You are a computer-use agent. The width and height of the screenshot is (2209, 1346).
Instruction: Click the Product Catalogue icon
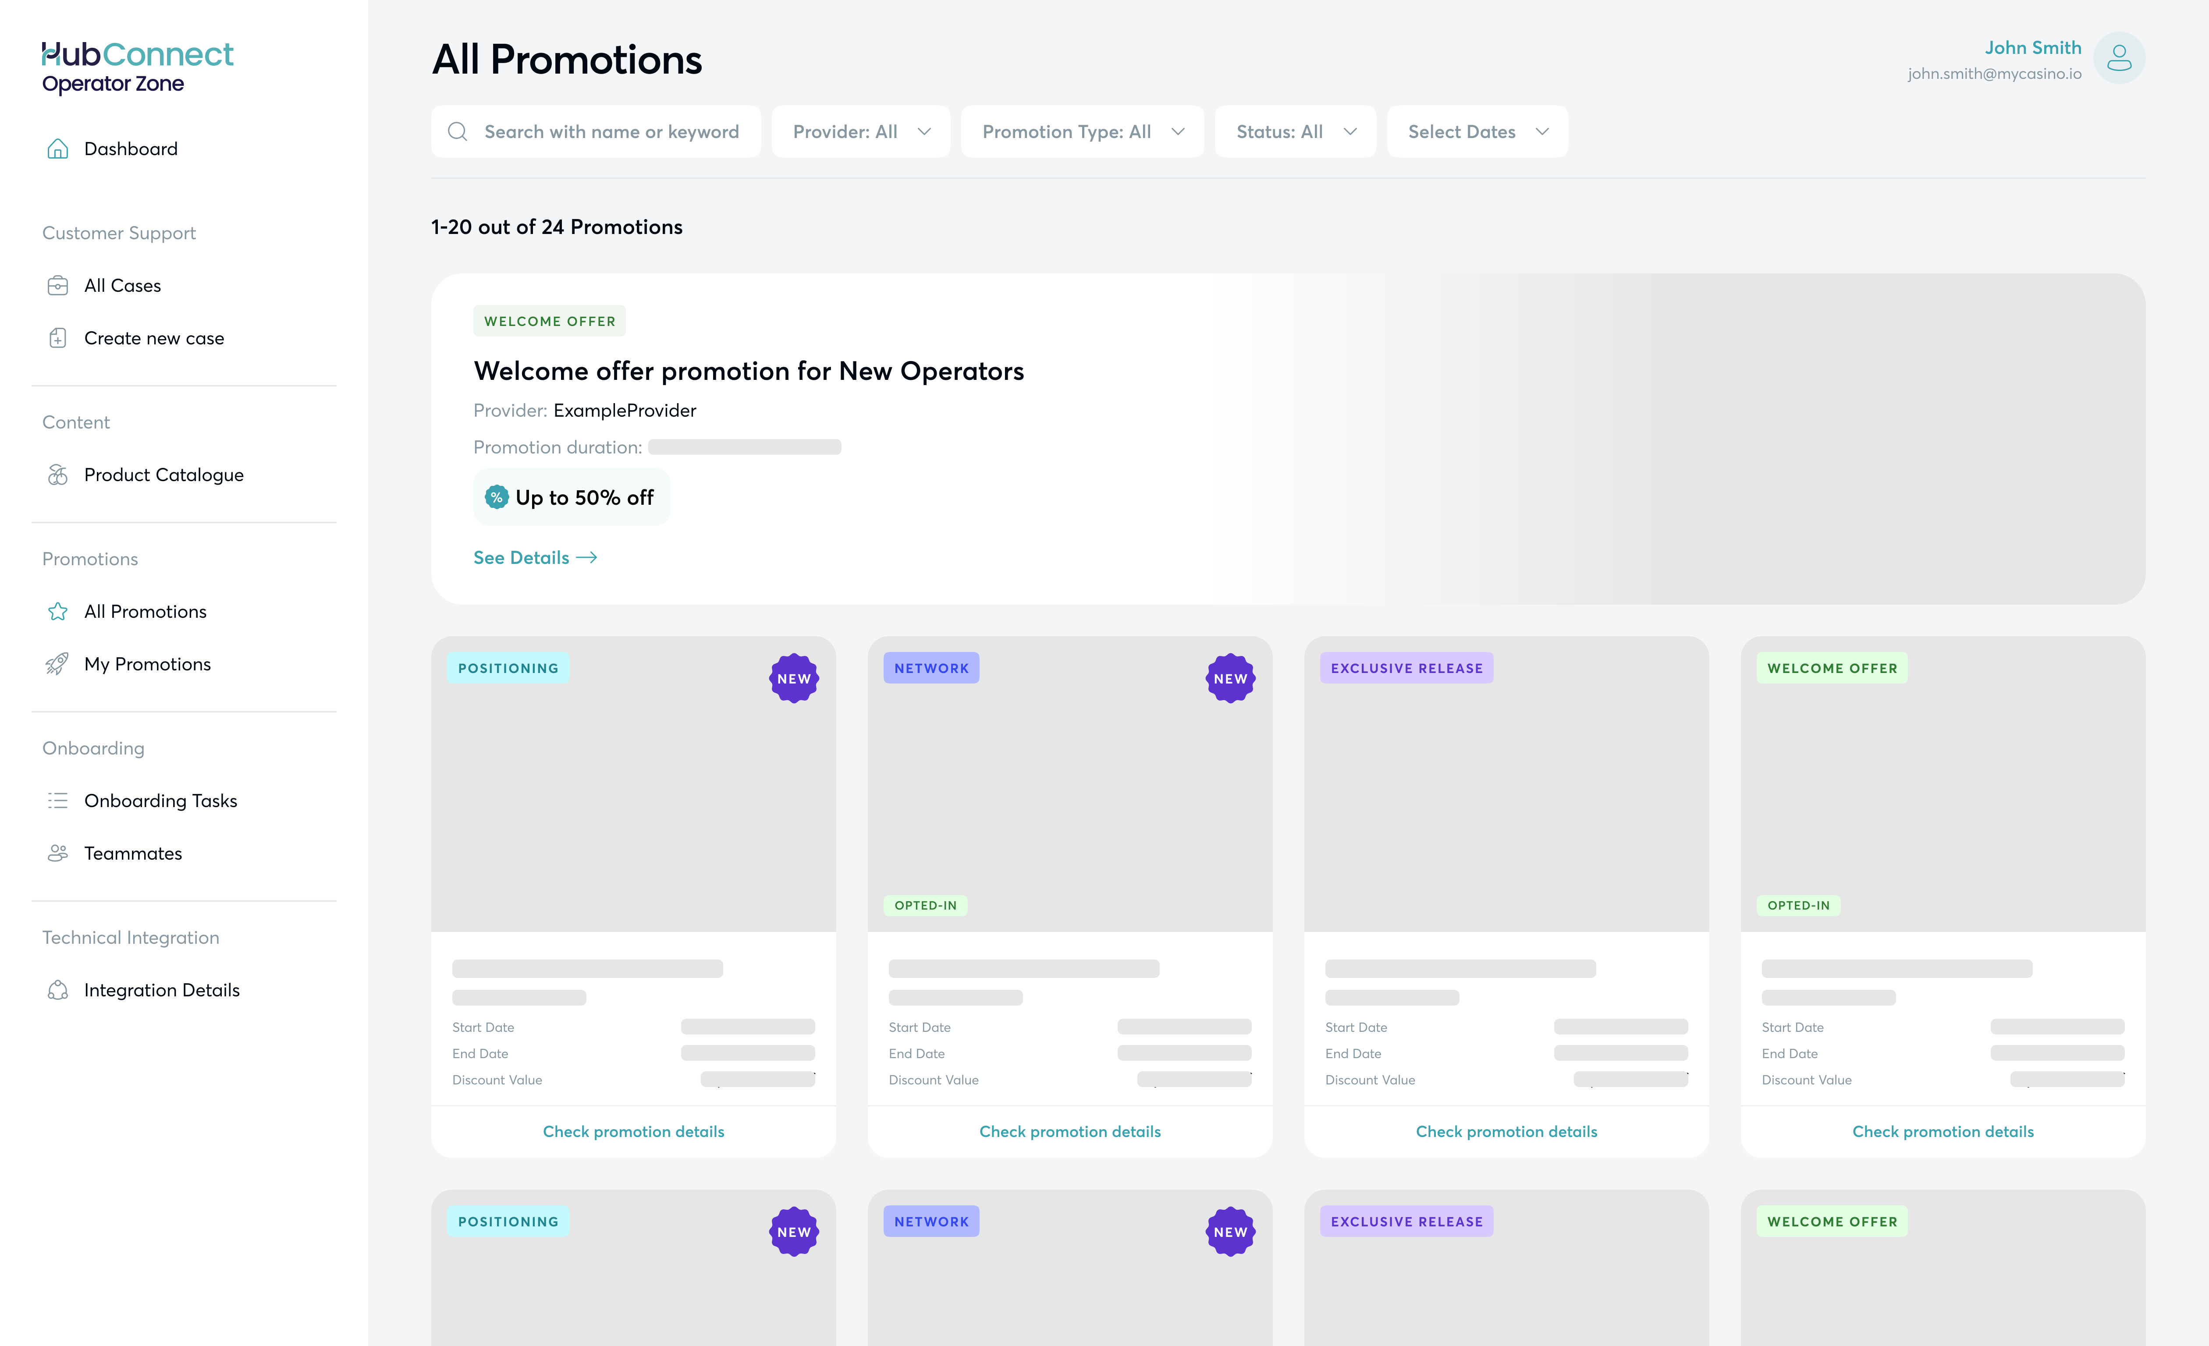pos(57,475)
